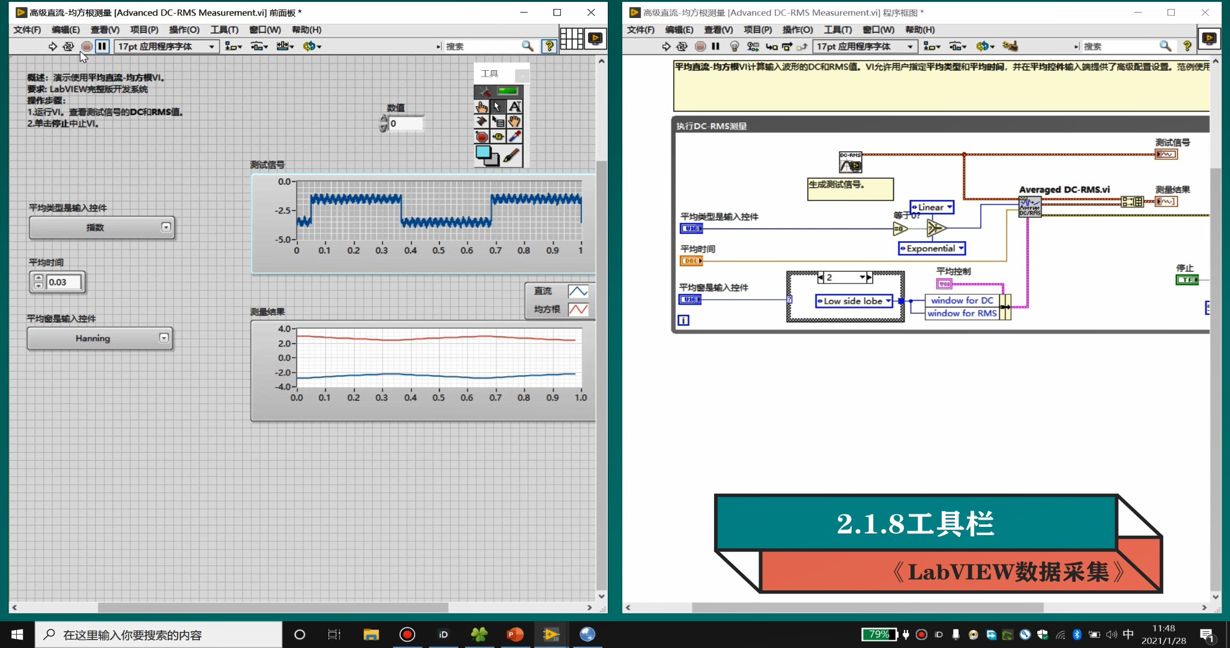Image resolution: width=1230 pixels, height=648 pixels.
Task: Select the Connect Wire tool
Action: pos(482,122)
